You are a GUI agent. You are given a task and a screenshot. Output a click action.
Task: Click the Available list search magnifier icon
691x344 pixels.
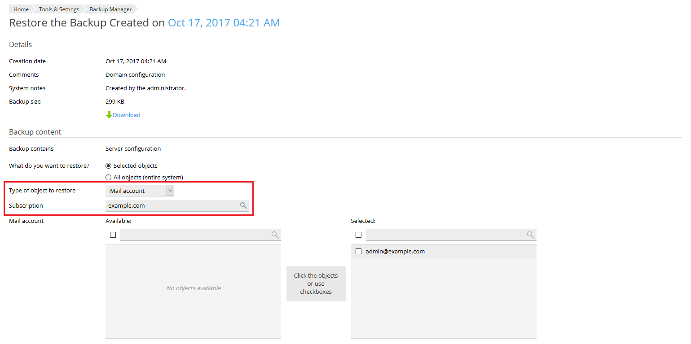coord(275,235)
